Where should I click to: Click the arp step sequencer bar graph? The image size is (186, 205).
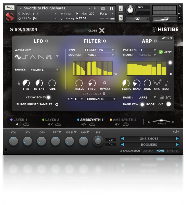click(x=146, y=68)
